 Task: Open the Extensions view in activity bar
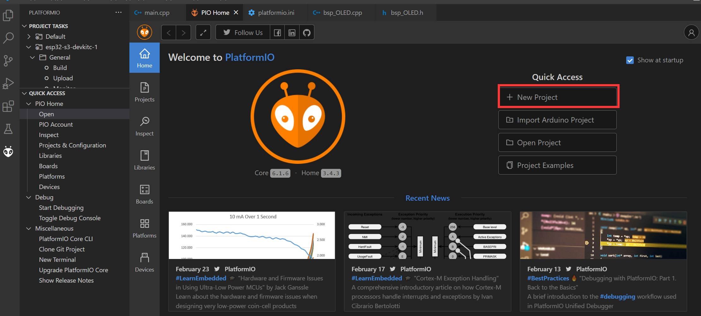click(8, 106)
